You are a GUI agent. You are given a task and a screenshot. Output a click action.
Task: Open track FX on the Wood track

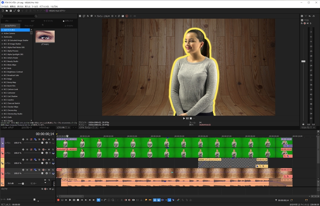[39, 170]
